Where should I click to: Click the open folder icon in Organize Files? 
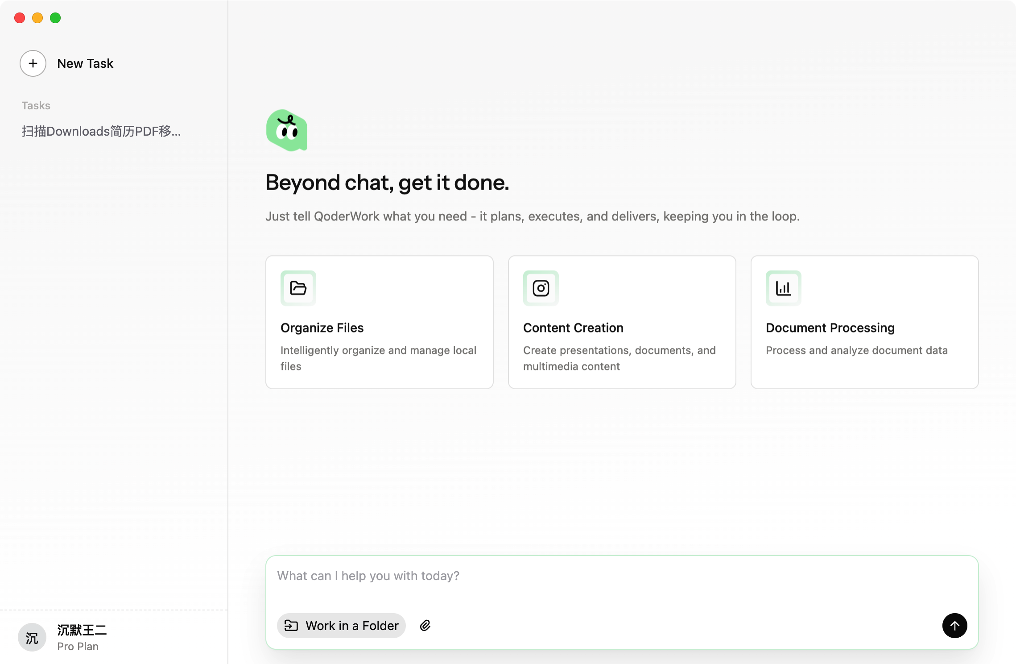point(298,288)
